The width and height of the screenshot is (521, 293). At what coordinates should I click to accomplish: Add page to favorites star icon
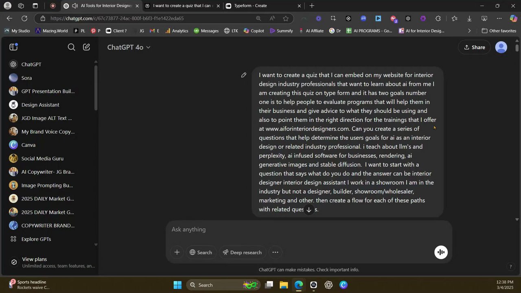286,18
